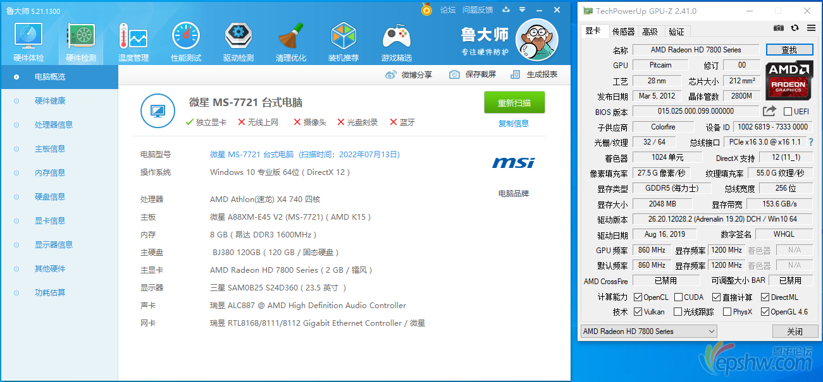823x382 pixels.
Task: Toggle the DirectML checkbox
Action: pyautogui.click(x=765, y=297)
